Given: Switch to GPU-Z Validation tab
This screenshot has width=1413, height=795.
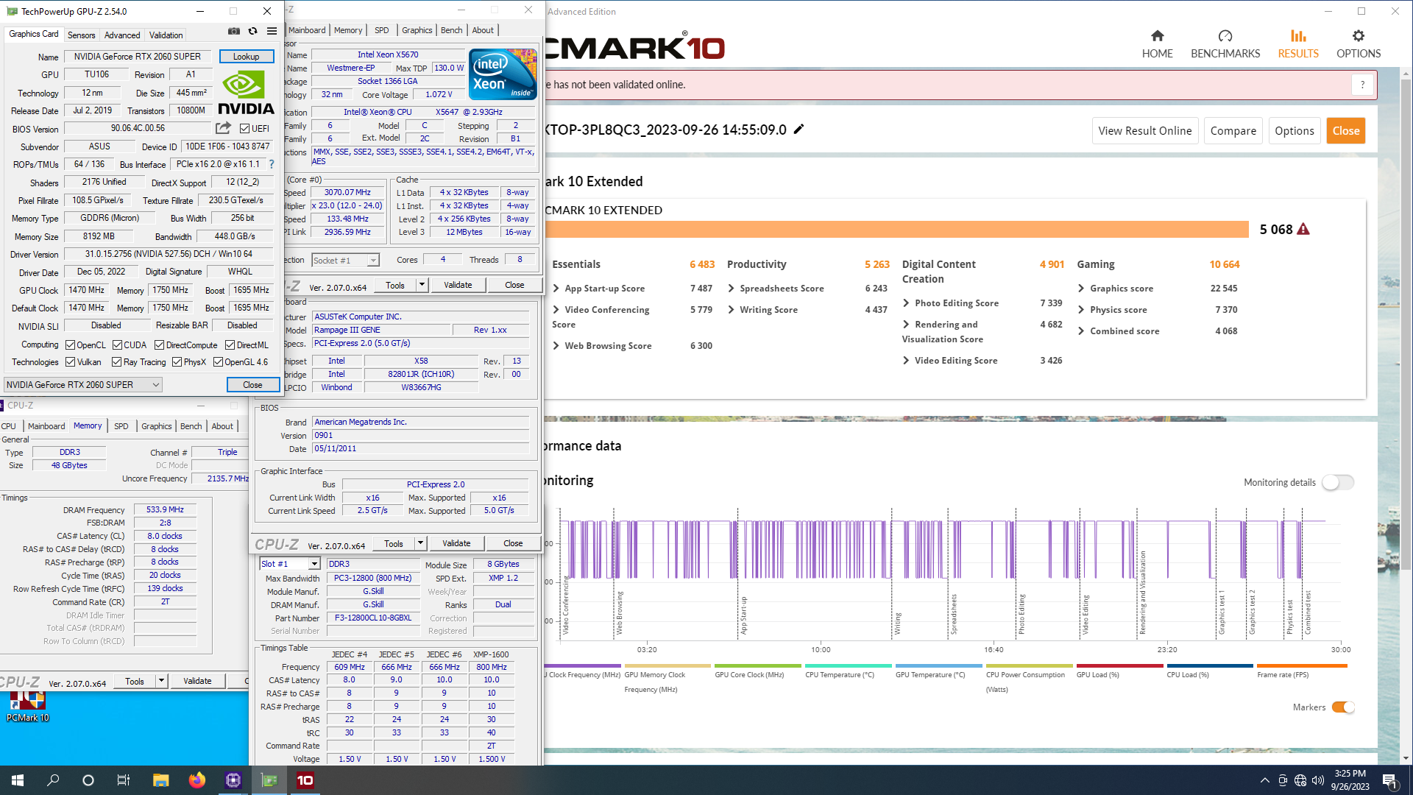Looking at the screenshot, I should 166,35.
